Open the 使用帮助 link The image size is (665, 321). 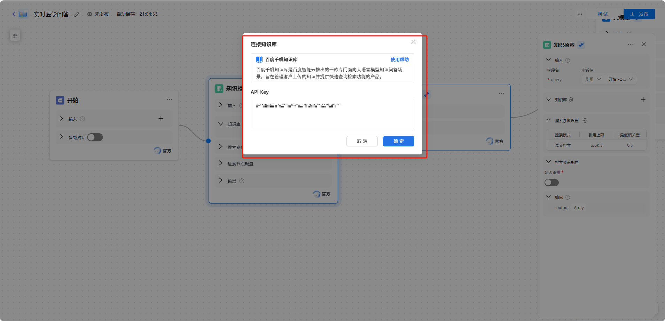point(399,59)
